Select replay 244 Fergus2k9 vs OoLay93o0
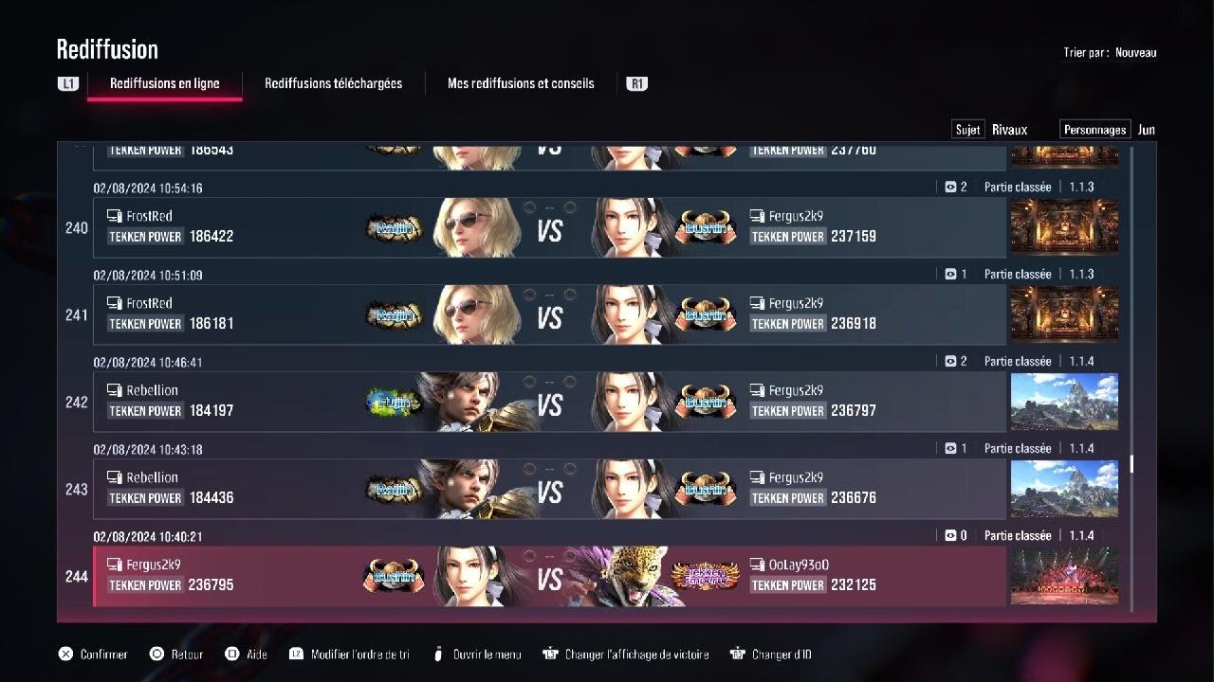Image resolution: width=1214 pixels, height=682 pixels. coord(549,576)
